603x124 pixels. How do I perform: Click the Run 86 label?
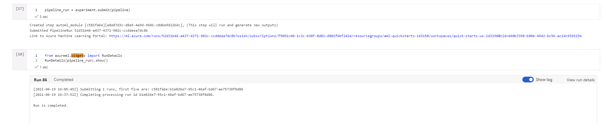pyautogui.click(x=40, y=80)
